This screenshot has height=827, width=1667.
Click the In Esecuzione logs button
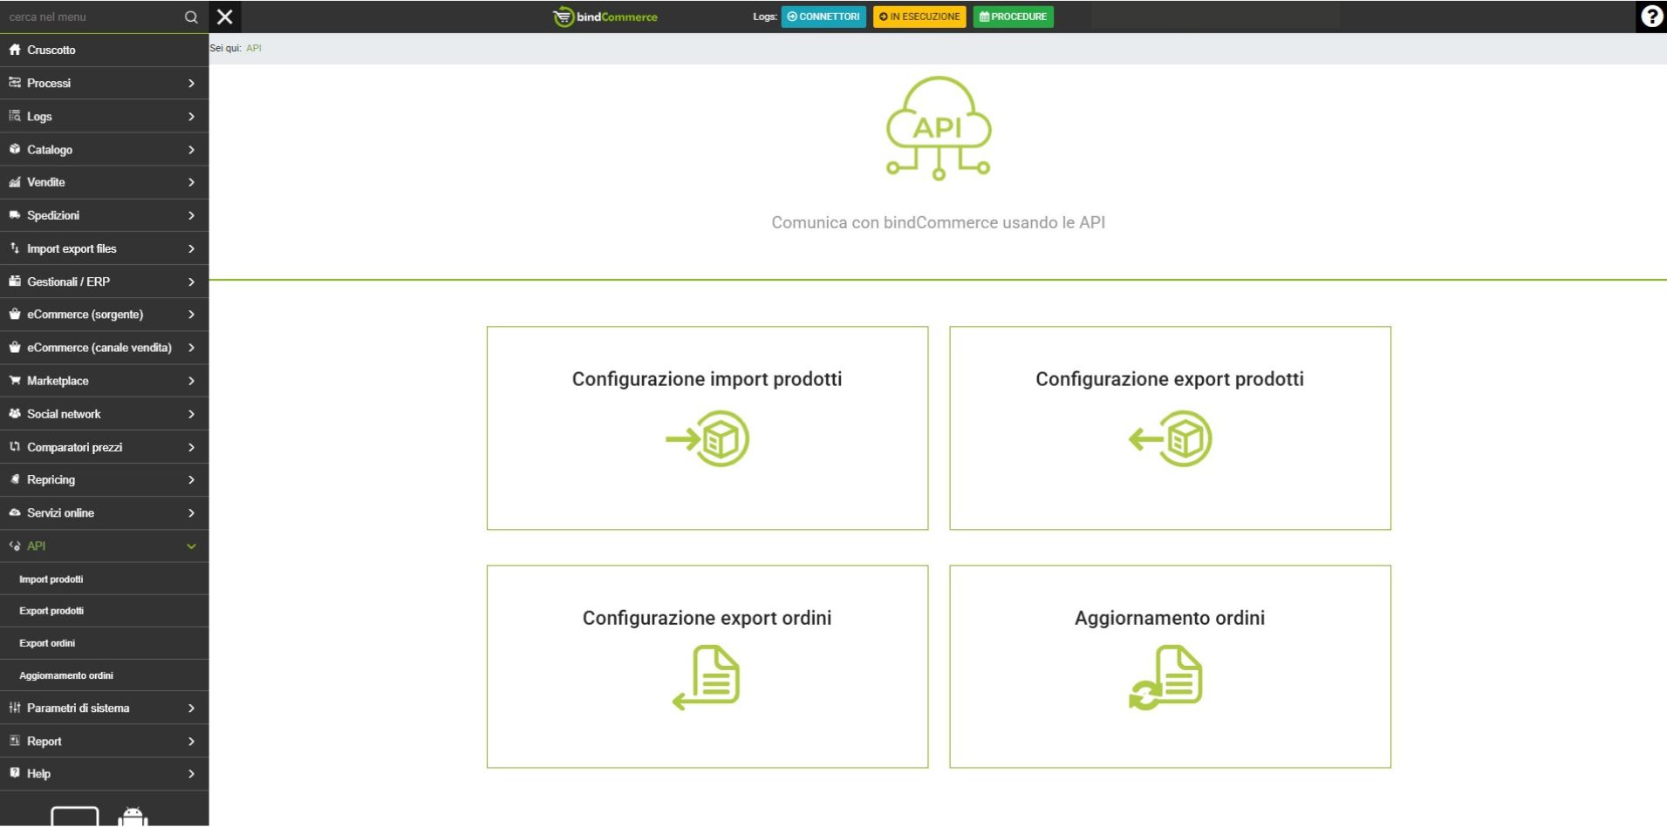919,17
